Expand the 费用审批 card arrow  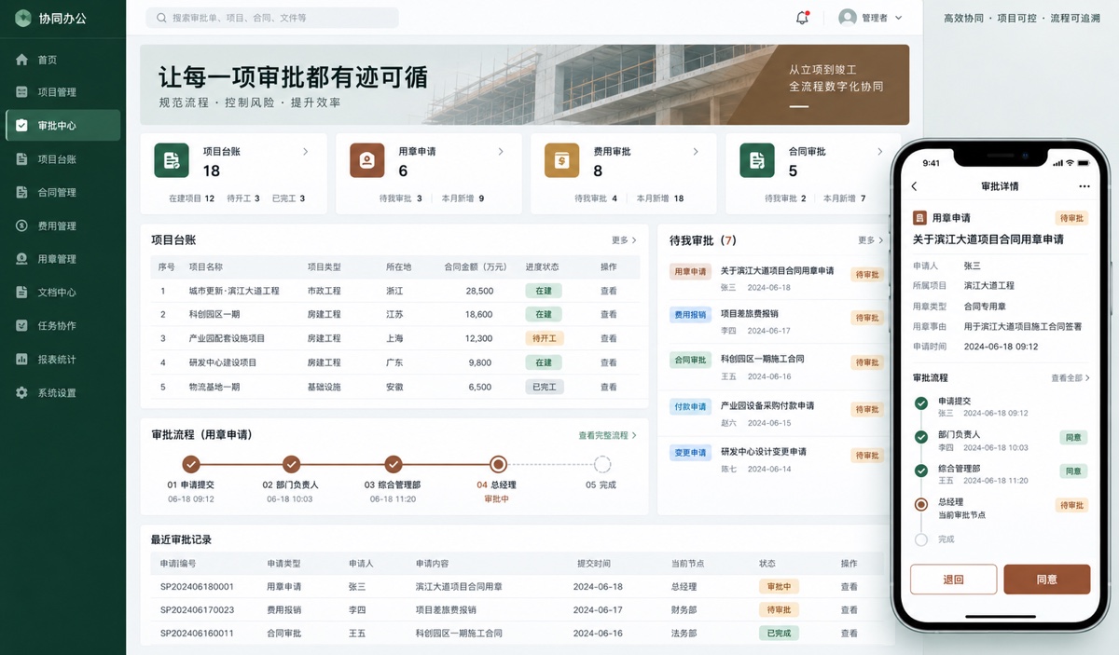[696, 151]
